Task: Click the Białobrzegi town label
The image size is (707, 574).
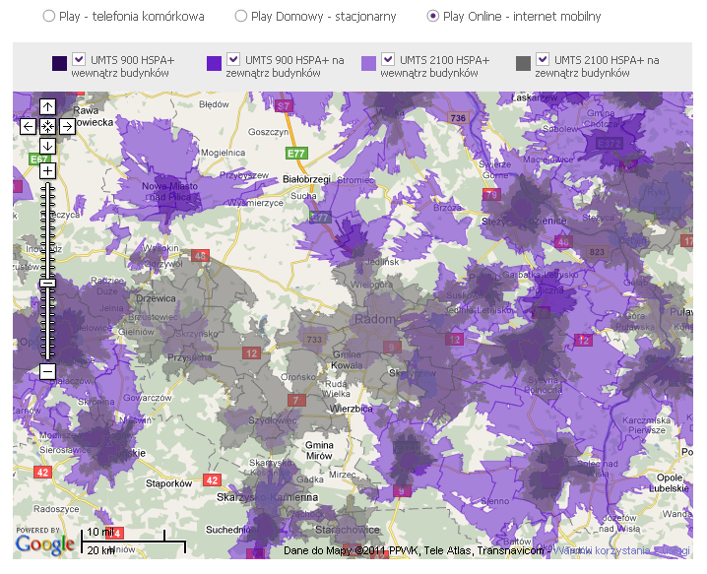Action: pos(306,179)
